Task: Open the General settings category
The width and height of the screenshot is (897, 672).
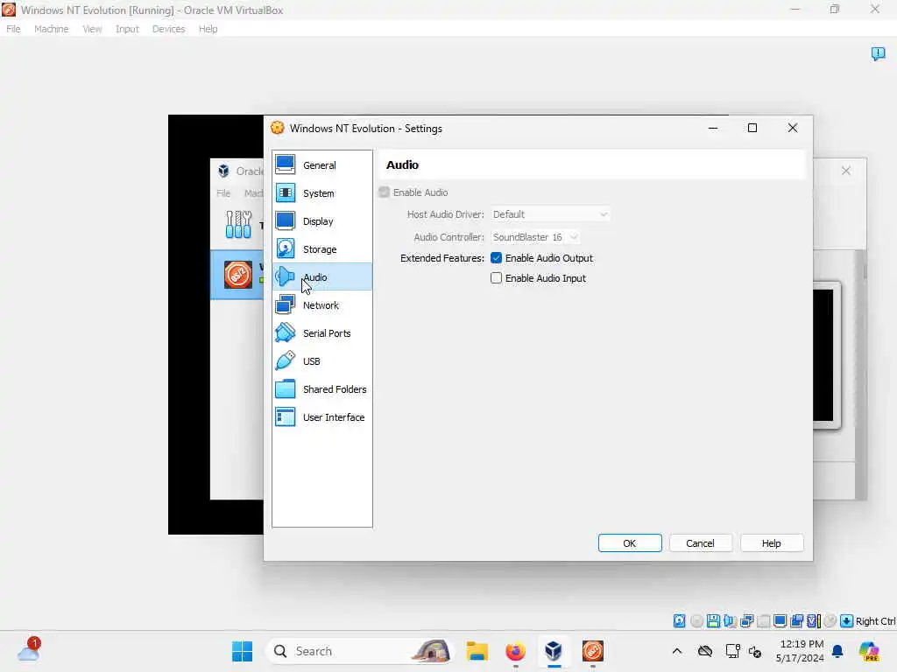Action: pos(322,165)
